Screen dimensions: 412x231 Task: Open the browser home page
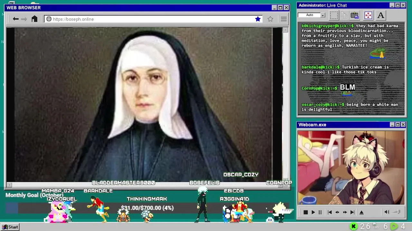(x=34, y=19)
